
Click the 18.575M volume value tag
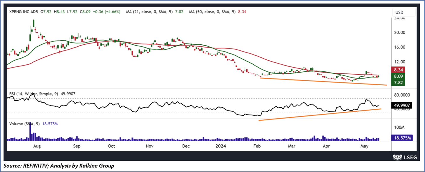click(402, 138)
